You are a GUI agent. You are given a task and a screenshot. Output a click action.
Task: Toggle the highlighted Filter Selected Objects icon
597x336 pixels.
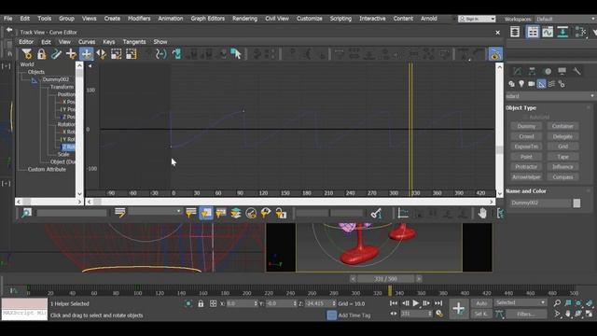(206, 213)
